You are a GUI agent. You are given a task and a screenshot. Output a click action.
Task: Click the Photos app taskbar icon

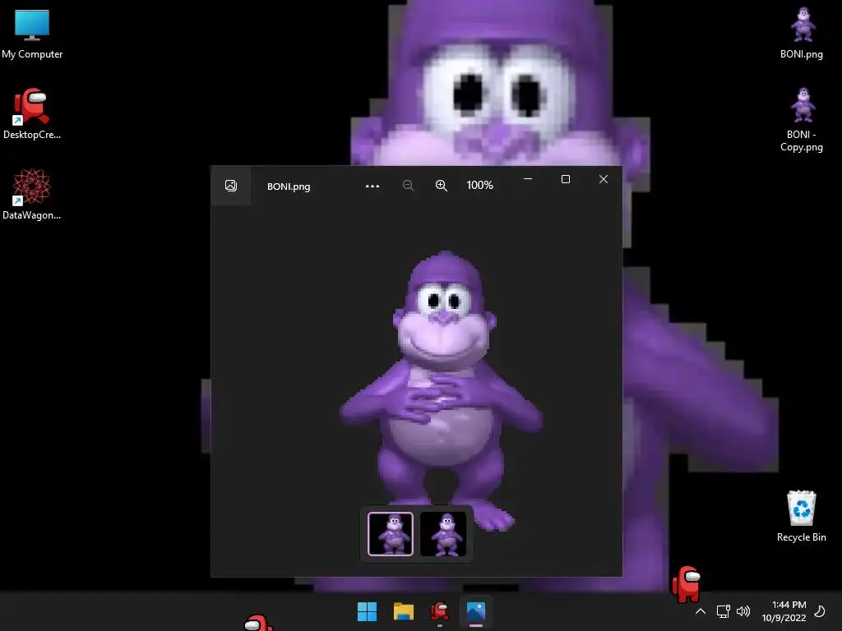[x=476, y=611]
